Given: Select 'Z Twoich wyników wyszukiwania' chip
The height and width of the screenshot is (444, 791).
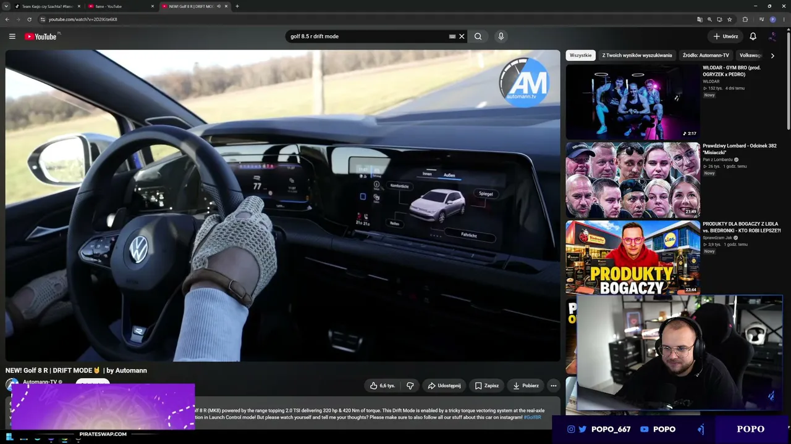Looking at the screenshot, I should click(637, 55).
